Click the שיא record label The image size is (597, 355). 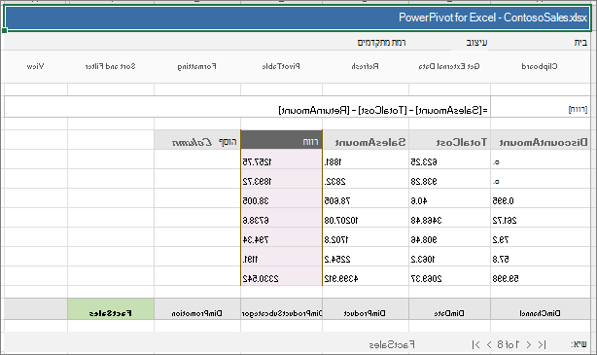tap(579, 344)
